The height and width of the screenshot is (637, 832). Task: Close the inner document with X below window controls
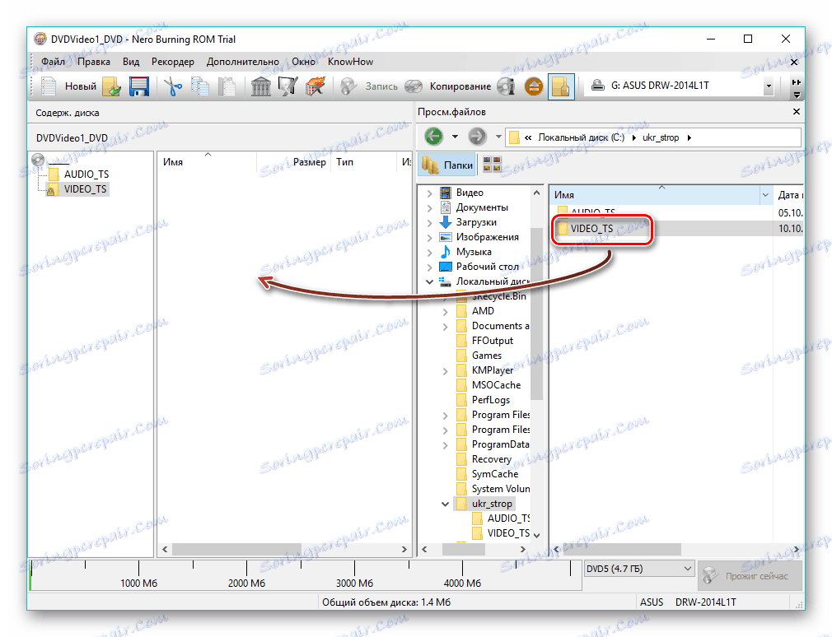794,62
